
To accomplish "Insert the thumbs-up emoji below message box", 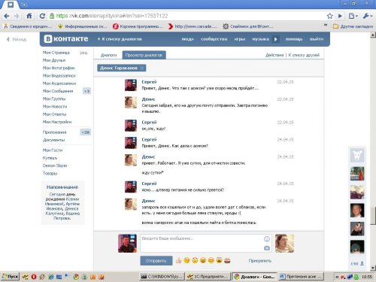I will pos(178,260).
